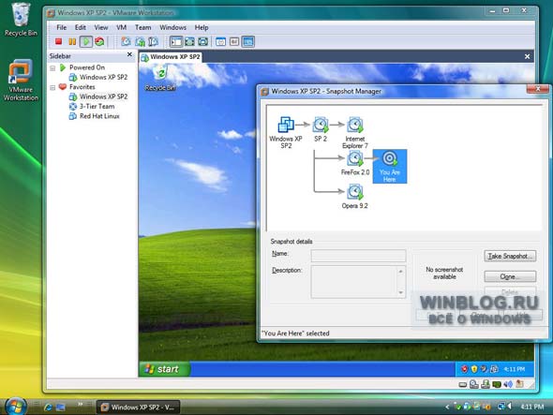Click the green Power On play button

85,41
